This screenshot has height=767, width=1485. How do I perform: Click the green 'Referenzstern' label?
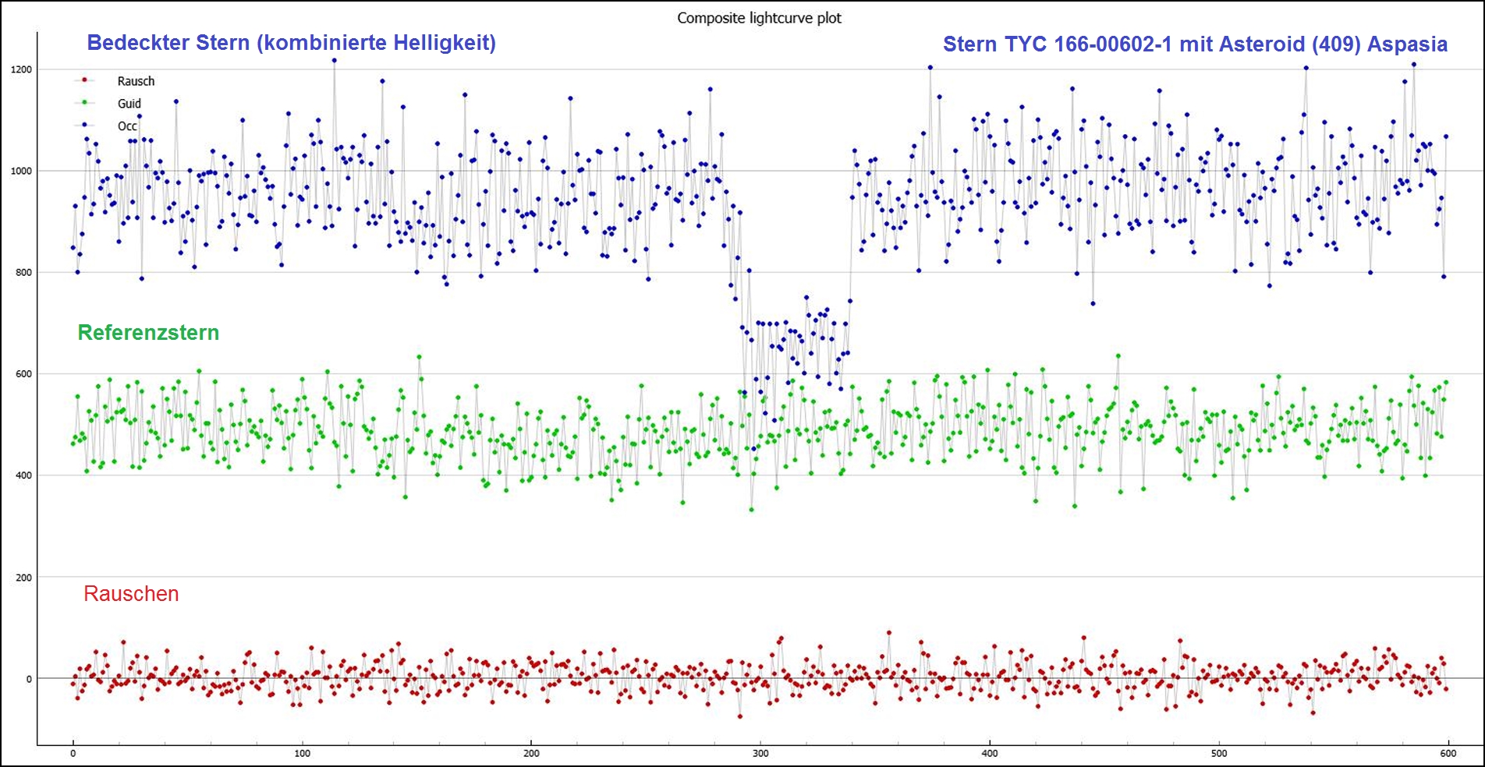click(x=148, y=333)
